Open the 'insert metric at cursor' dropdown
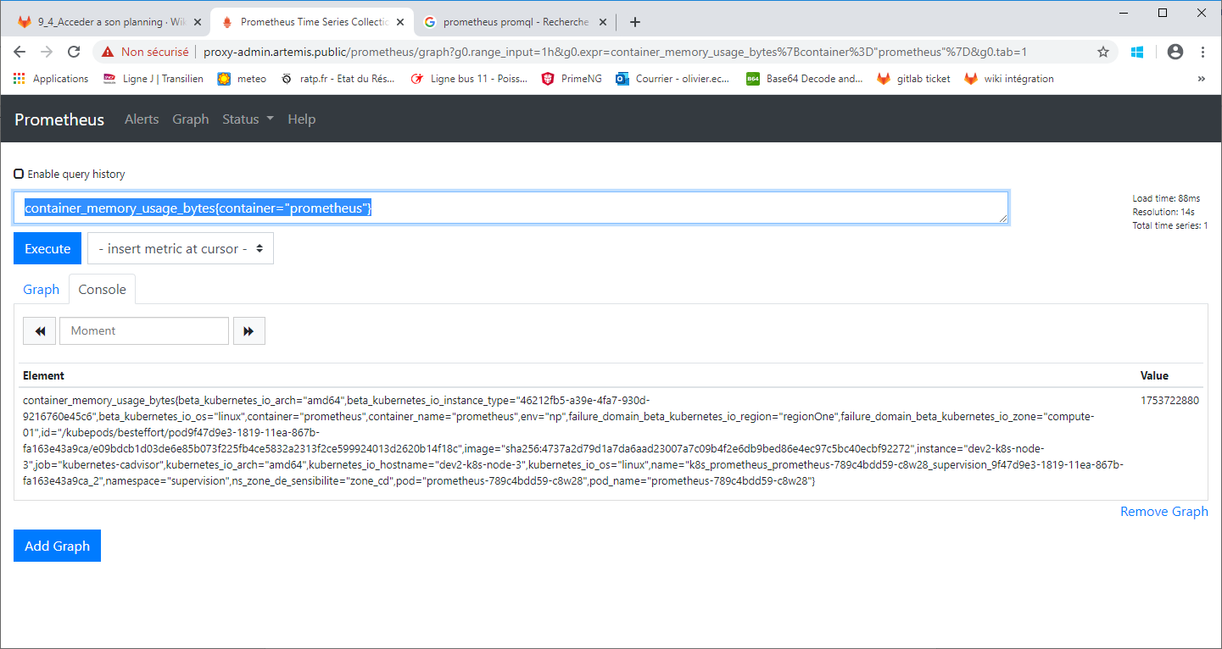Screen dimensions: 1222x649 [180, 248]
